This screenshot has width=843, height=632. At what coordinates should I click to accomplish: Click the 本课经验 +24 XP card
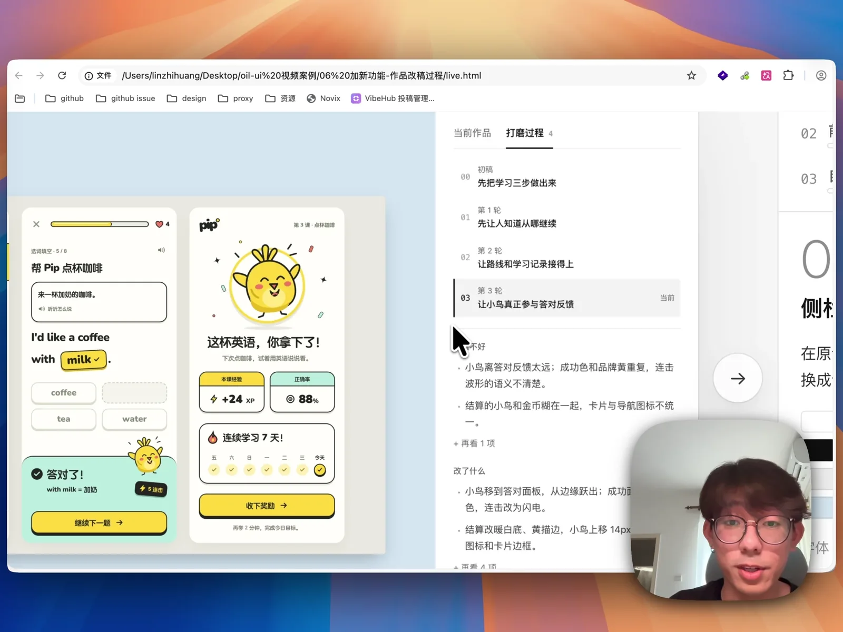(232, 392)
